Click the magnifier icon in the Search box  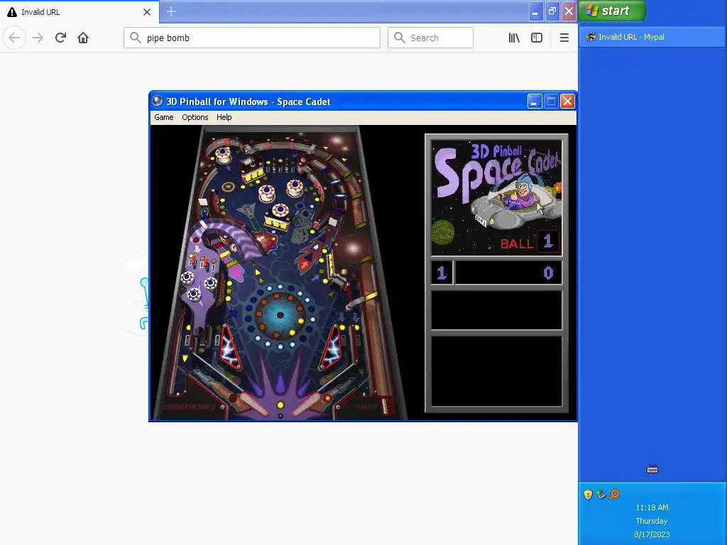pos(399,38)
